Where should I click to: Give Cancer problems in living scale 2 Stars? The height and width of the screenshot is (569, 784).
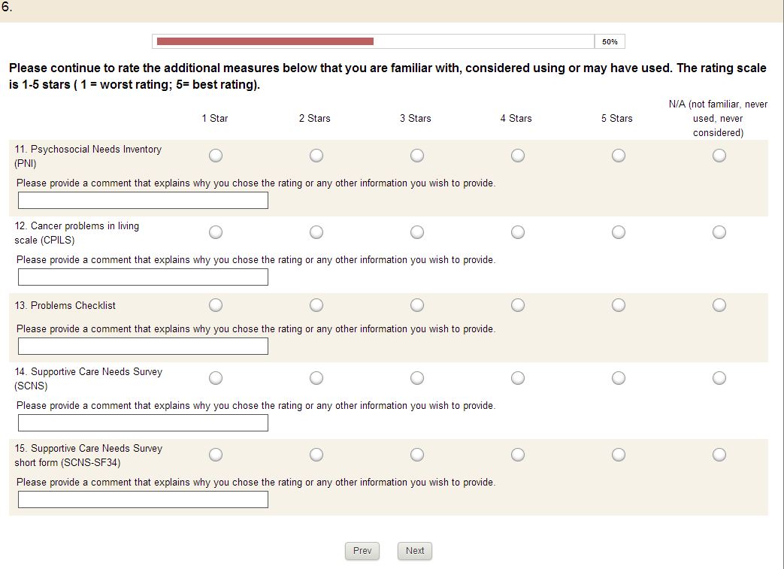click(x=316, y=232)
